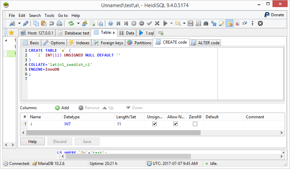Image resolution: width=290 pixels, height=169 pixels.
Task: Click the Refresh icon in the toolbar
Action: pos(71,23)
